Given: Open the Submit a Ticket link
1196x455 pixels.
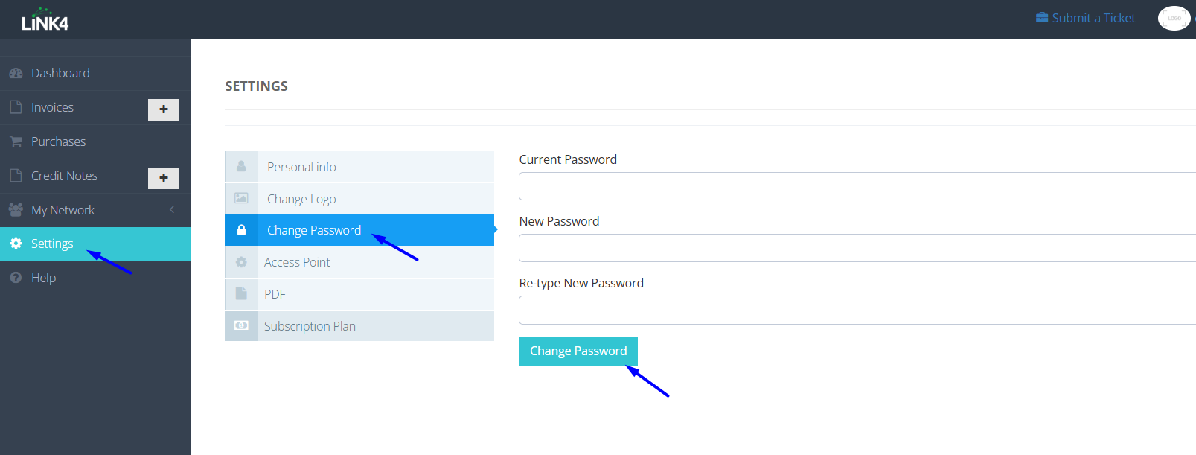Looking at the screenshot, I should tap(1086, 18).
